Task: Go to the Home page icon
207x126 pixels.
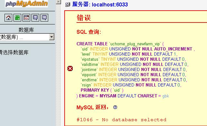Action: (x=8, y=18)
